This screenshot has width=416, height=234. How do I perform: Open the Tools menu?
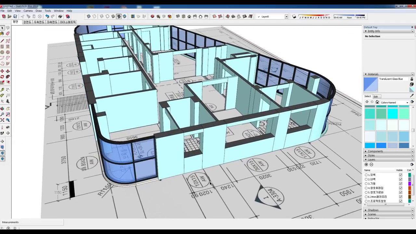click(x=48, y=11)
